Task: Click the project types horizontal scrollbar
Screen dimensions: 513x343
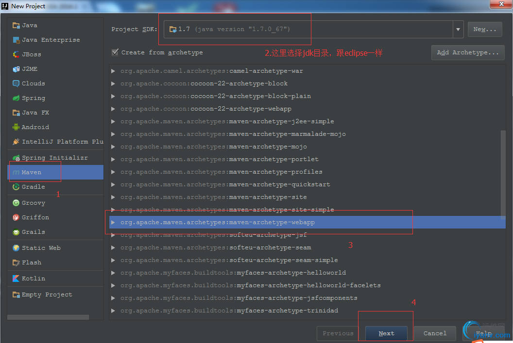Action: point(48,317)
